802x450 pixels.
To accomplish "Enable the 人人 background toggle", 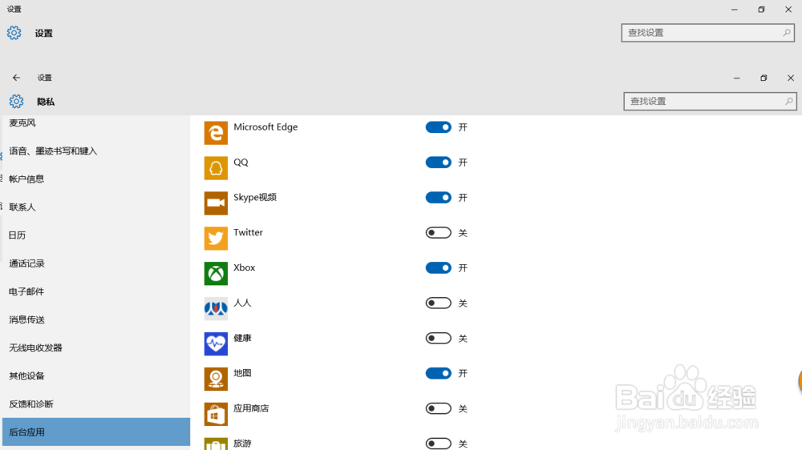I will pyautogui.click(x=439, y=303).
